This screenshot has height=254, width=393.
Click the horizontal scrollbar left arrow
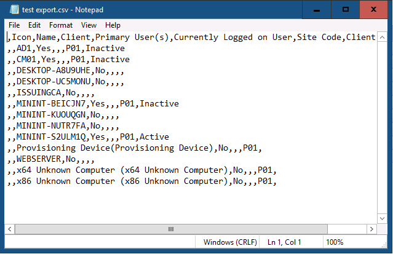[x=9, y=229]
